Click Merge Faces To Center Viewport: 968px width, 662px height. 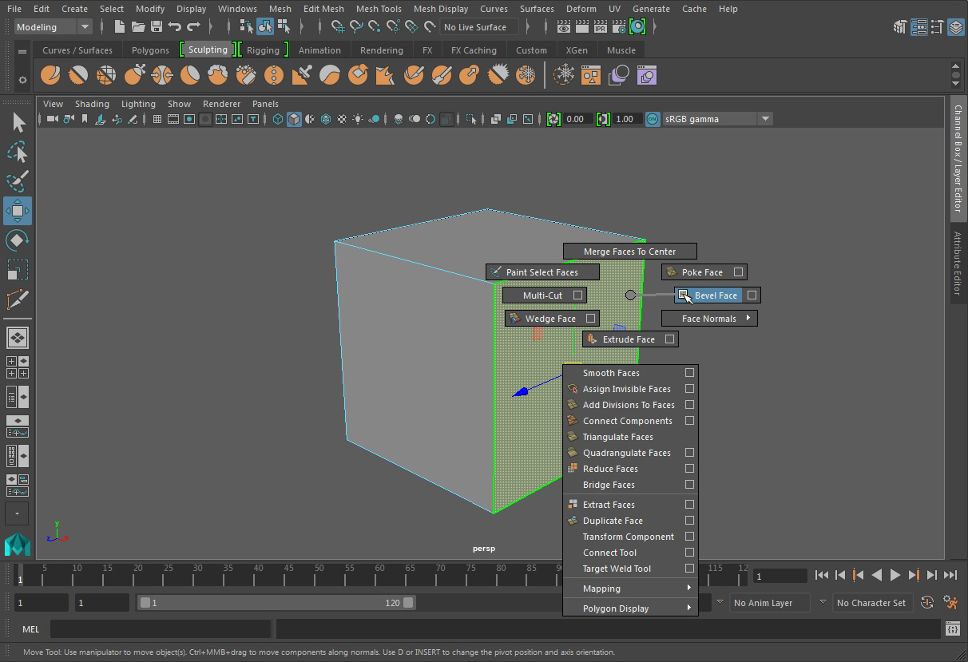coord(629,252)
